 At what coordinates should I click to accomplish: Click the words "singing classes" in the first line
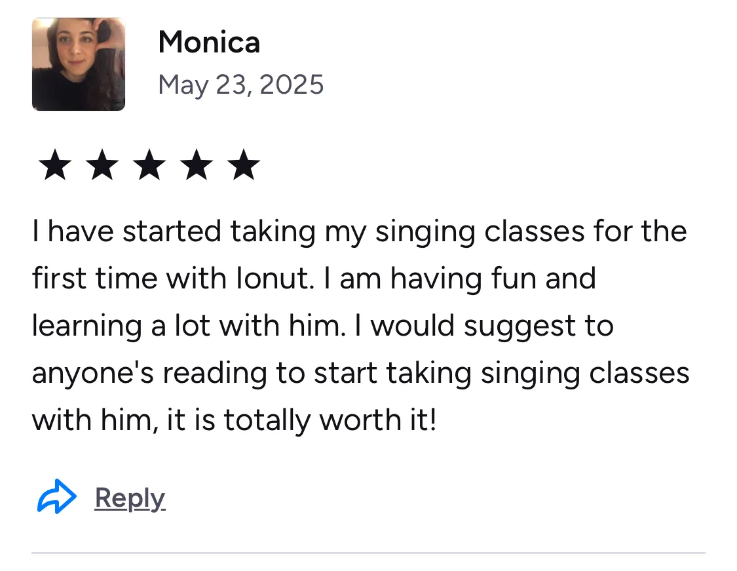(480, 232)
